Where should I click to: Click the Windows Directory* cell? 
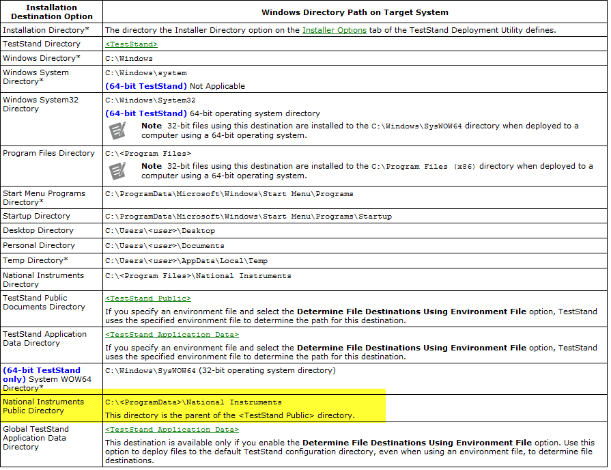coord(51,58)
